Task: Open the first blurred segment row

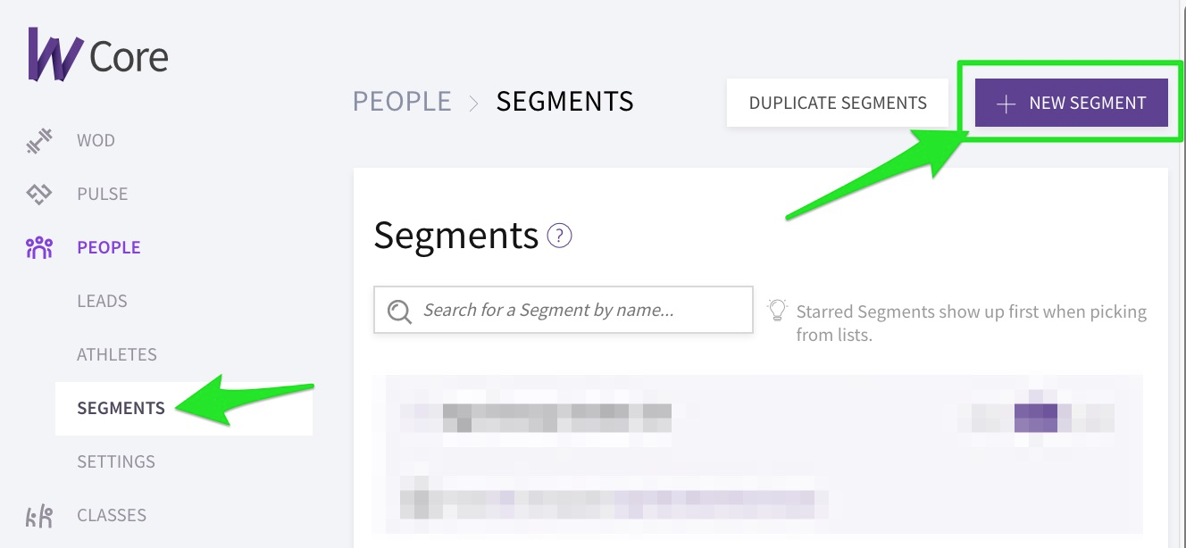Action: [764, 417]
